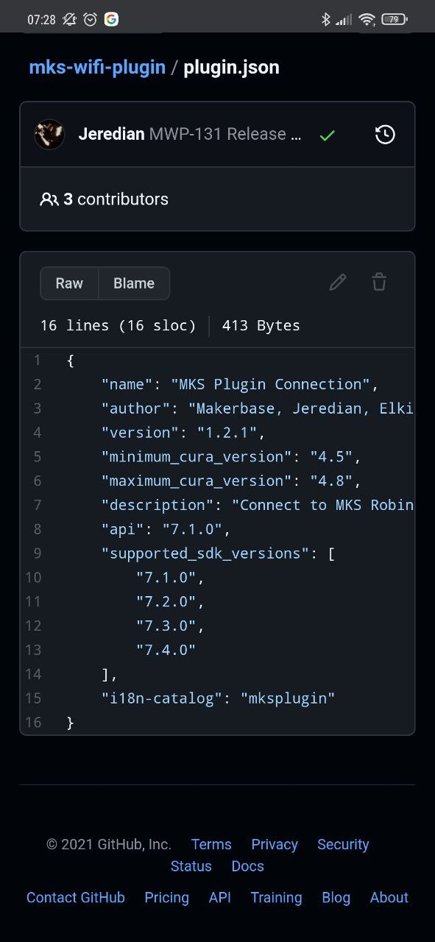Tap the "7.3.0" SDK version entry
The image size is (435, 942).
point(166,626)
